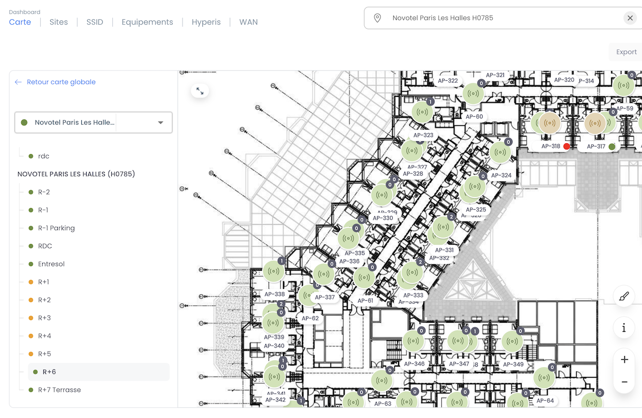Open the map info button

point(624,328)
